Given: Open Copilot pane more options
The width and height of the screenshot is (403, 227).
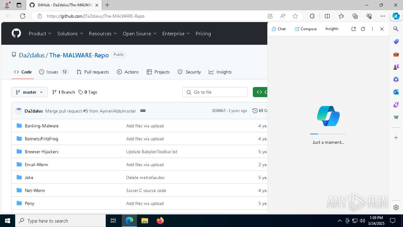Looking at the screenshot, I should pyautogui.click(x=372, y=29).
